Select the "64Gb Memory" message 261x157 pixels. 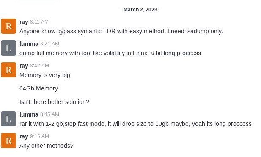[x=38, y=88]
